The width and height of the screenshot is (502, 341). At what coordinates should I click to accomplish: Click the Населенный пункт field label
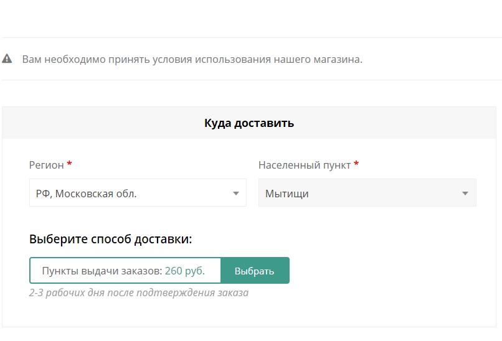tap(305, 165)
